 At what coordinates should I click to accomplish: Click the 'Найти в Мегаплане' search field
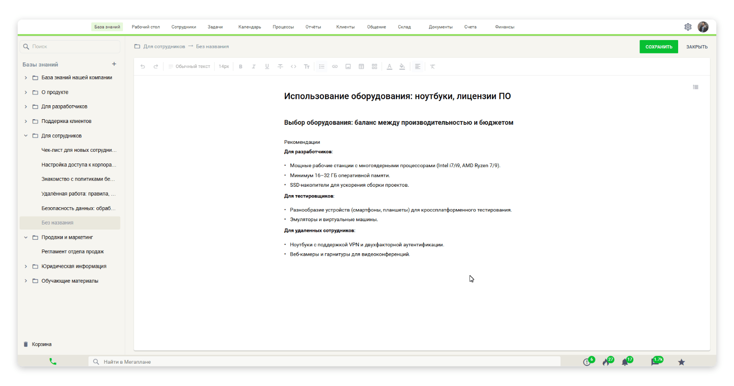(x=325, y=362)
